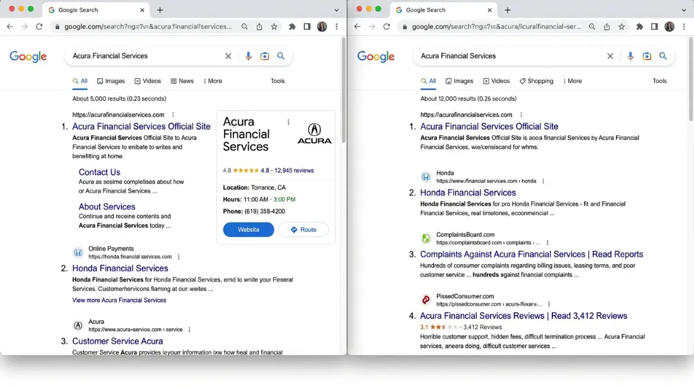Open options menu beside the Online Payments result
This screenshot has height=387, width=694.
point(179,257)
